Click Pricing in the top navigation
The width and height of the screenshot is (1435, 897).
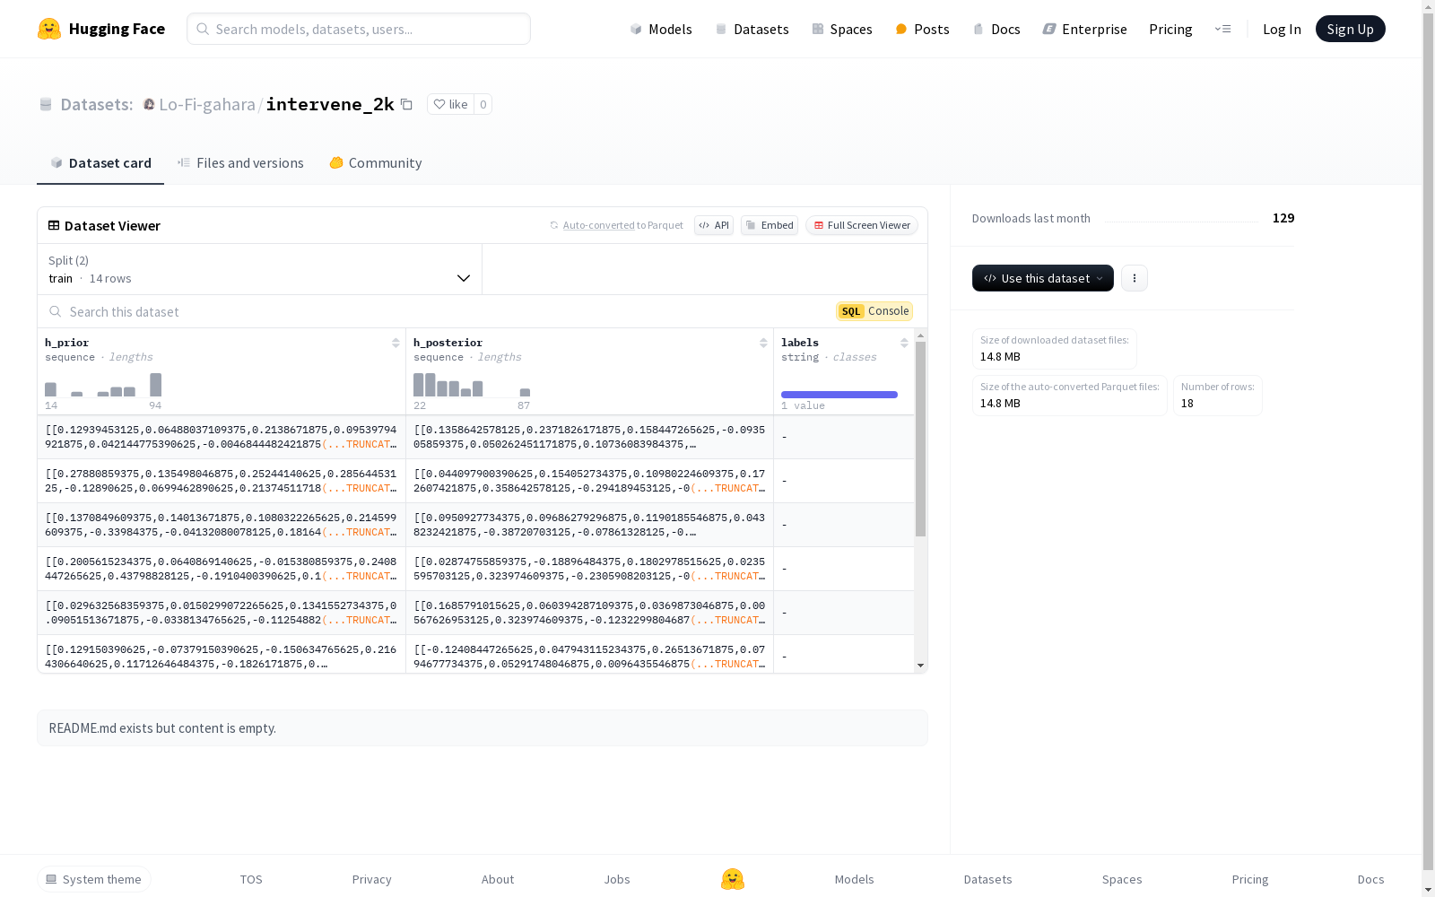point(1170,29)
